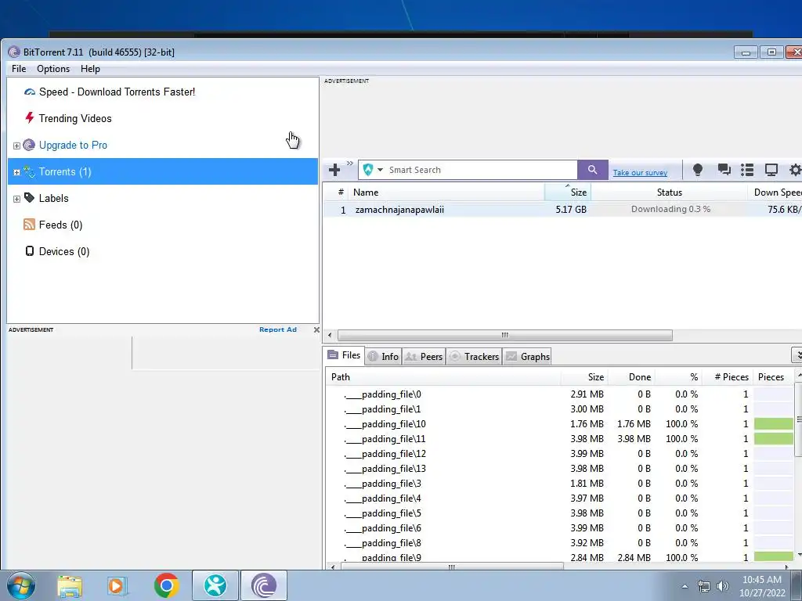Expand the Upgrade to Pro tree node

tap(16, 146)
